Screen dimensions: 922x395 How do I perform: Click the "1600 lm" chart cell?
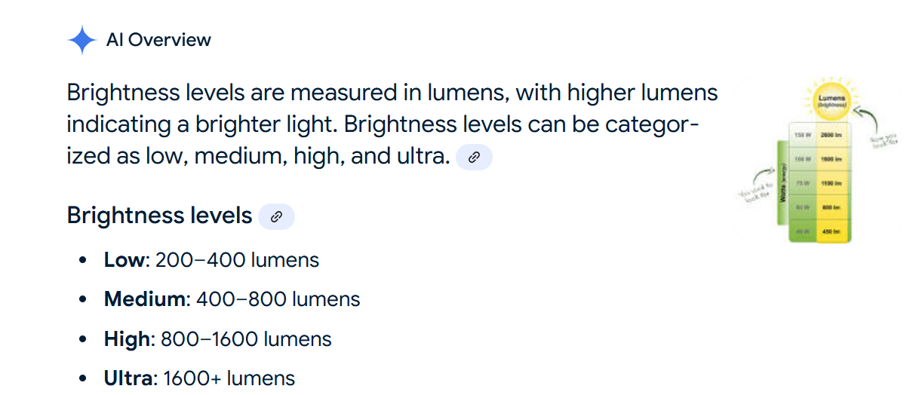[832, 159]
